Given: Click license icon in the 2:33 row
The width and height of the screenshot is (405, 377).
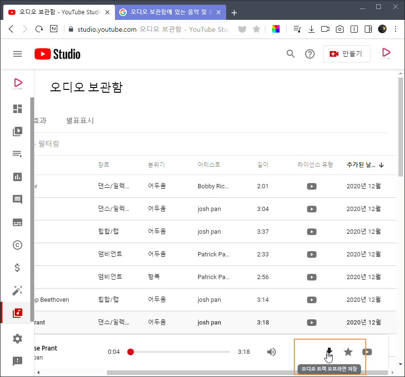Looking at the screenshot, I should [x=312, y=254].
